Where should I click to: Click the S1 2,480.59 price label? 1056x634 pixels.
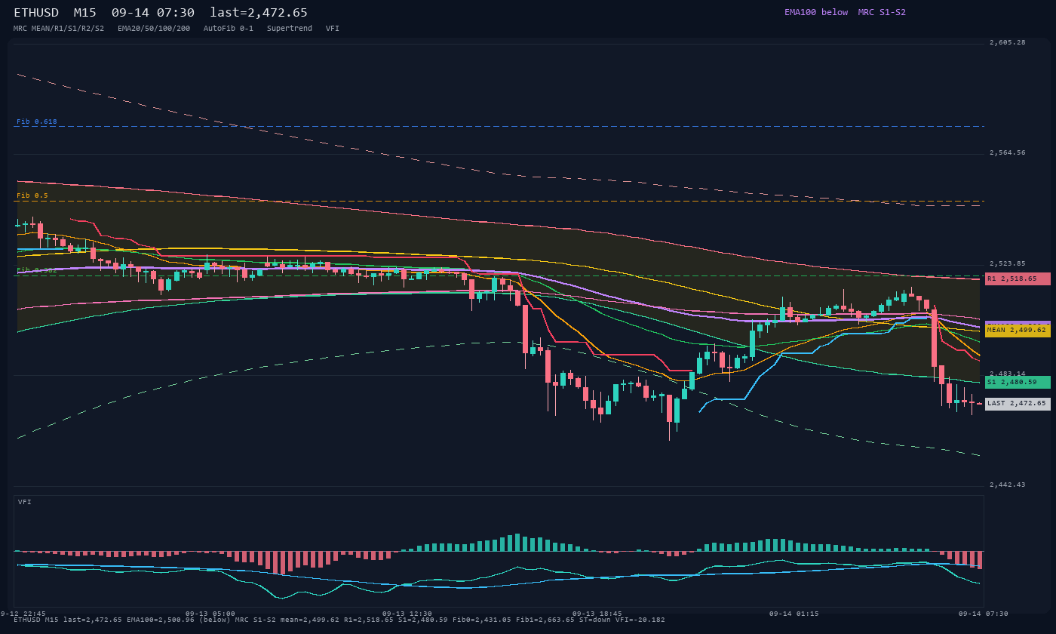point(1018,382)
